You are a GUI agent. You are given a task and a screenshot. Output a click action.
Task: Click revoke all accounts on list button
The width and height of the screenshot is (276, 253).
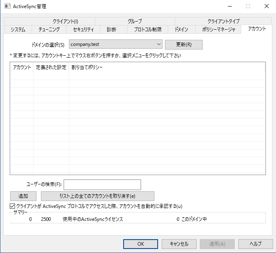98,196
